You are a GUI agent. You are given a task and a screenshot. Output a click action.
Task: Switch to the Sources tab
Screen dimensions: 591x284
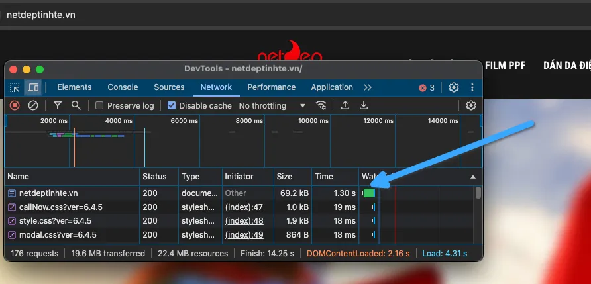(169, 87)
